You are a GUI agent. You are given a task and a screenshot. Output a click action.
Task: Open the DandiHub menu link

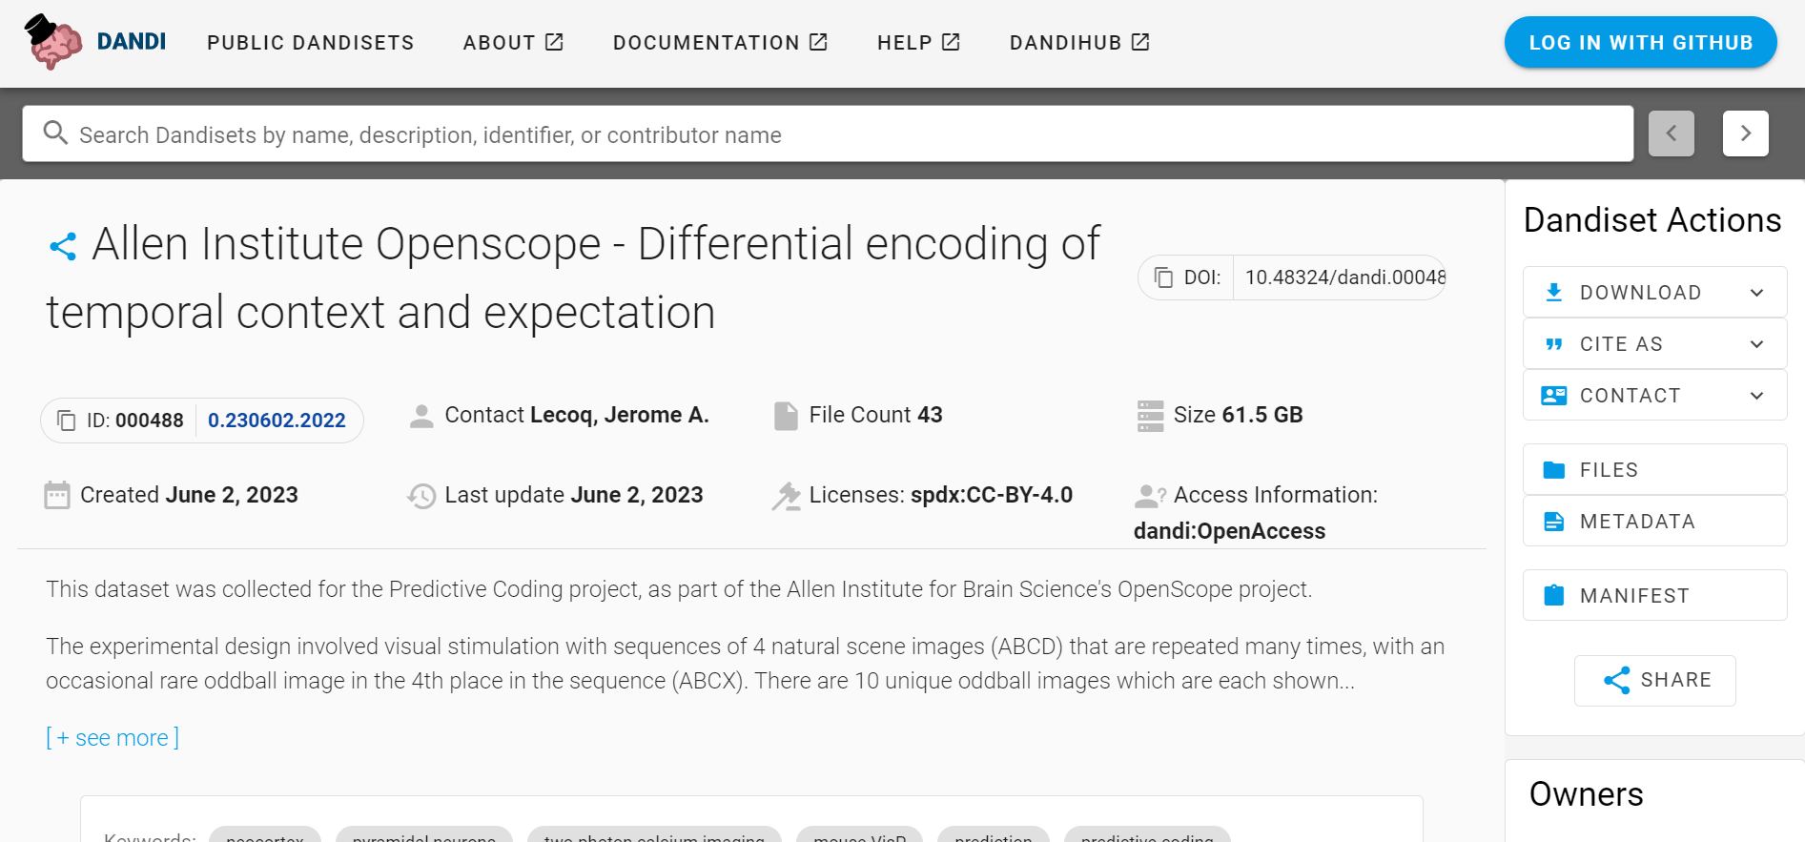click(1079, 43)
